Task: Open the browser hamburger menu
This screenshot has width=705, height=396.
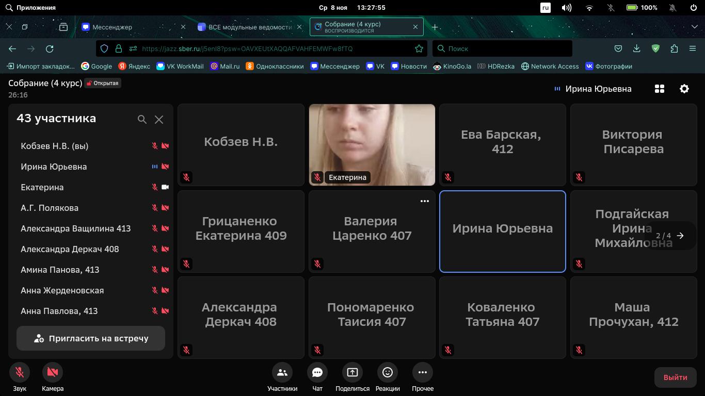Action: [x=693, y=48]
